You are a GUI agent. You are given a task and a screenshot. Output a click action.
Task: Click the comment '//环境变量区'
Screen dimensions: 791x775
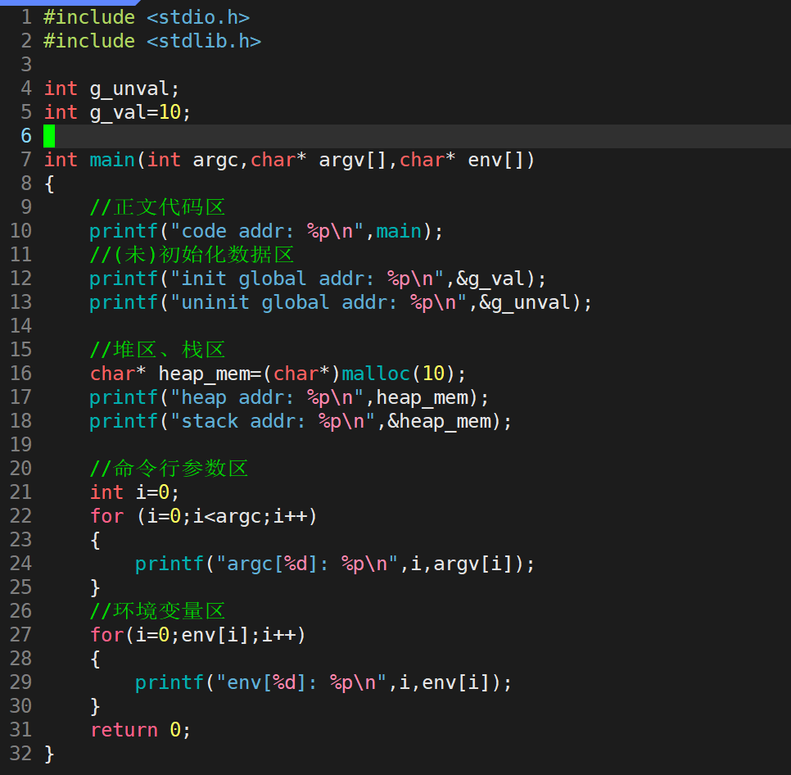[x=157, y=611]
